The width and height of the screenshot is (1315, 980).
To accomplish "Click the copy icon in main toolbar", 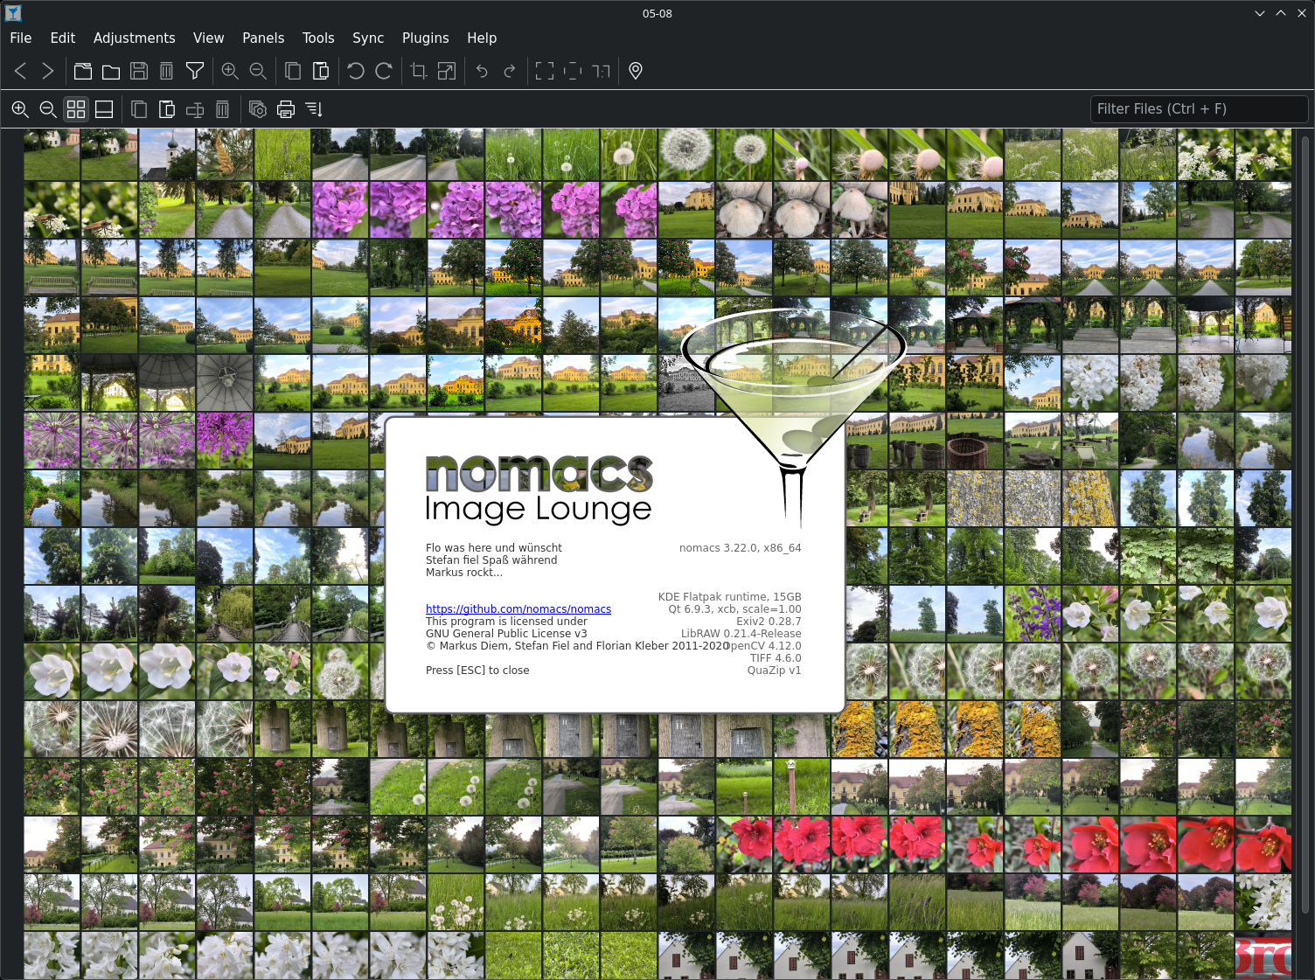I will tap(293, 71).
